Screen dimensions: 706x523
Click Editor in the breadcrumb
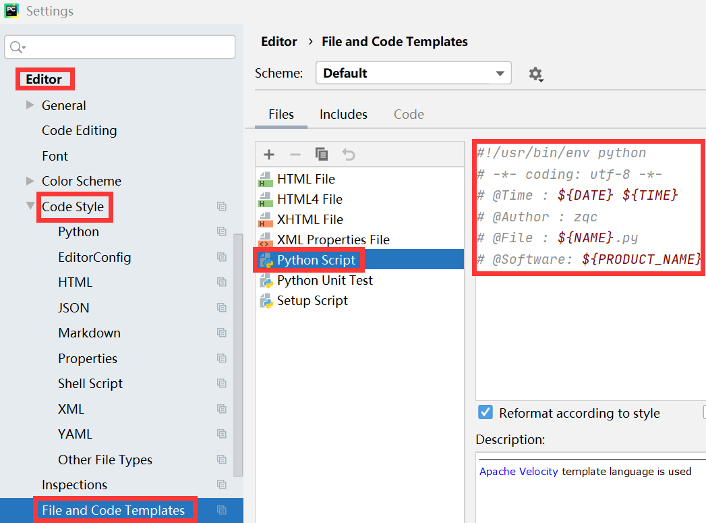(278, 41)
